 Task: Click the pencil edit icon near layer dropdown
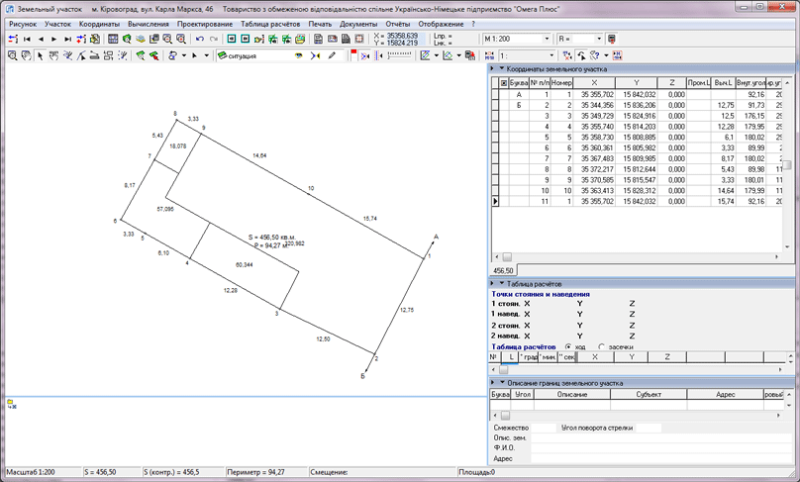(x=332, y=56)
